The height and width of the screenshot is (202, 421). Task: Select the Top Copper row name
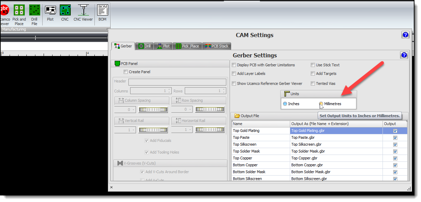[x=243, y=158]
